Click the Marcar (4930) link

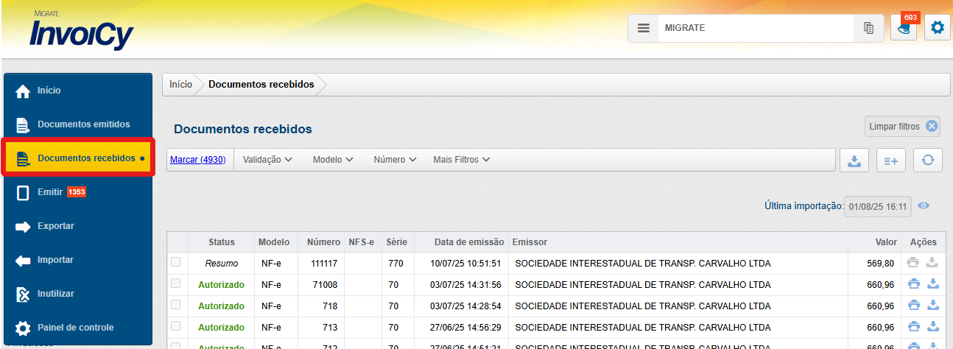pos(198,160)
